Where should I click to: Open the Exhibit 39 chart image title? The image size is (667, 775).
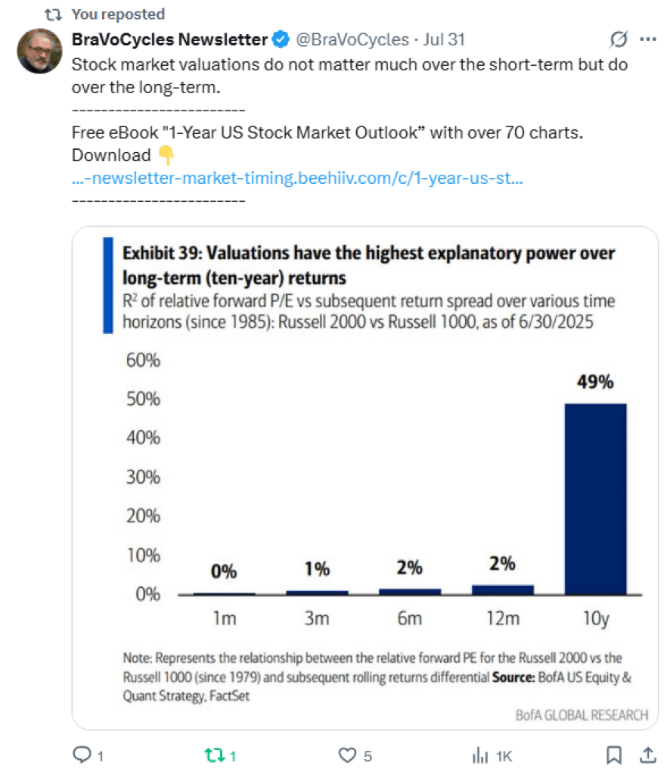368,265
